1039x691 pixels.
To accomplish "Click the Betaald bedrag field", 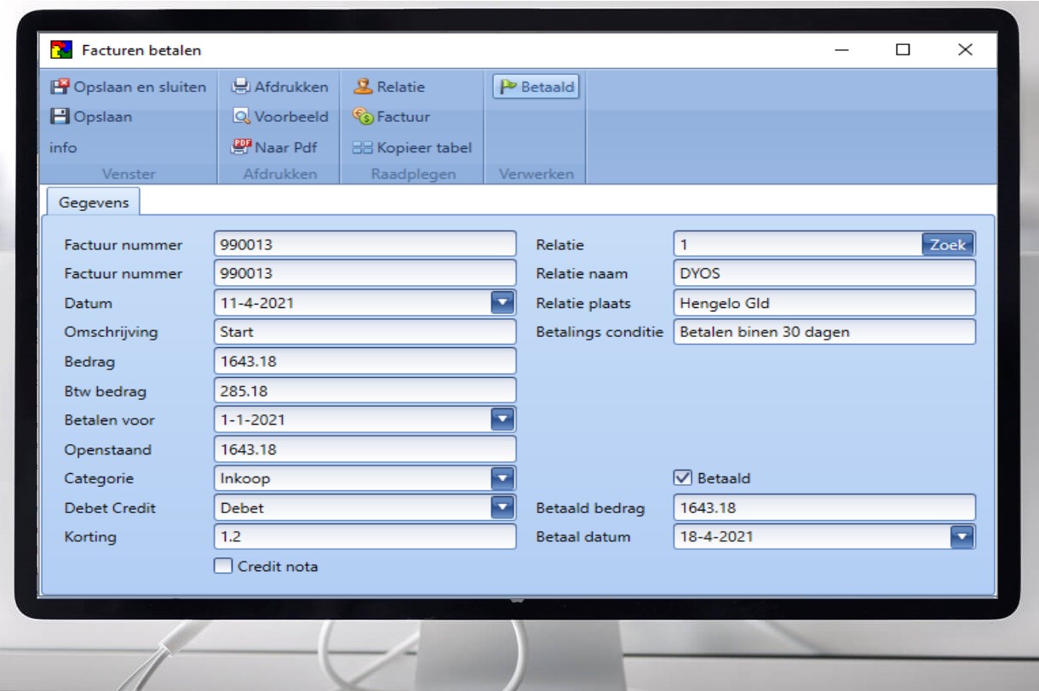I will [824, 508].
